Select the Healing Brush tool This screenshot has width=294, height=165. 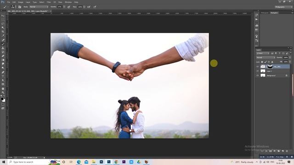click(x=3, y=40)
